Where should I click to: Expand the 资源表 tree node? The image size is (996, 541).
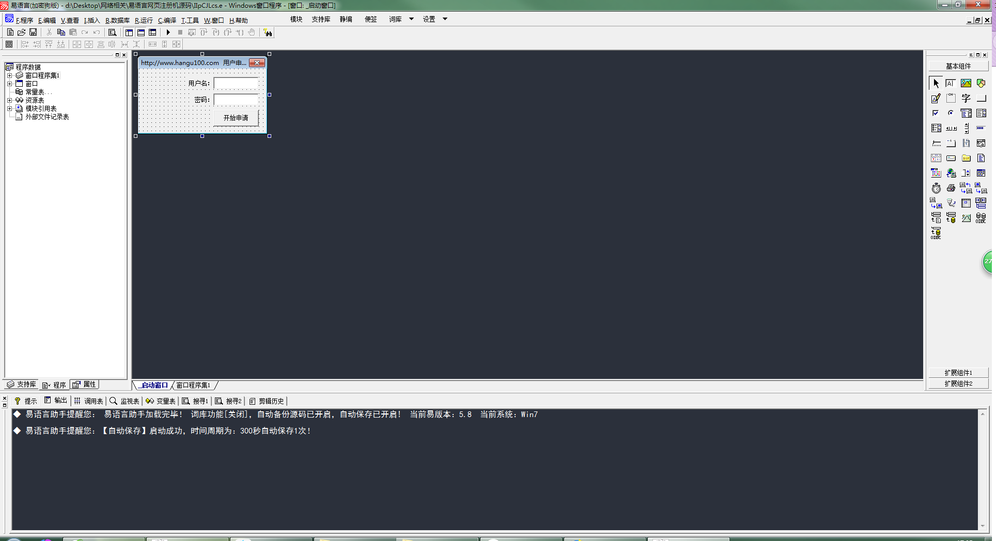pyautogui.click(x=9, y=100)
